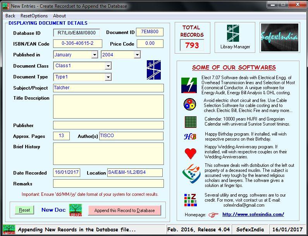
Task: Expand the published month dropdown
Action: pos(95,54)
